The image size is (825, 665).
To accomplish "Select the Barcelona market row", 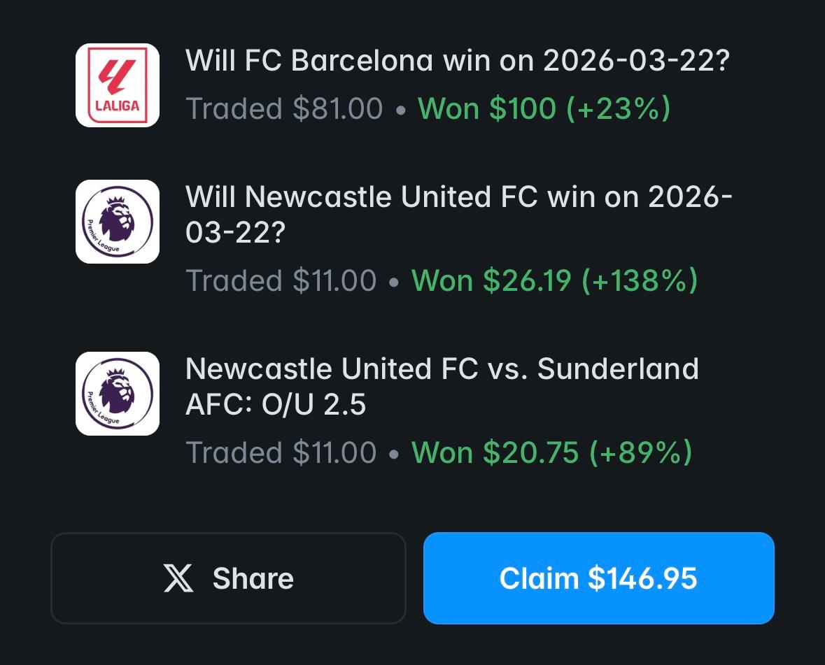I will click(404, 85).
